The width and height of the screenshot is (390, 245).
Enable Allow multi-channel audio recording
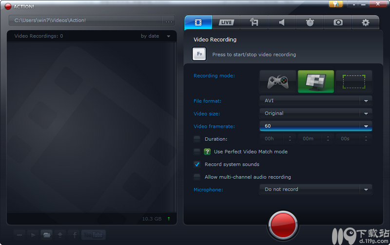tap(197, 177)
